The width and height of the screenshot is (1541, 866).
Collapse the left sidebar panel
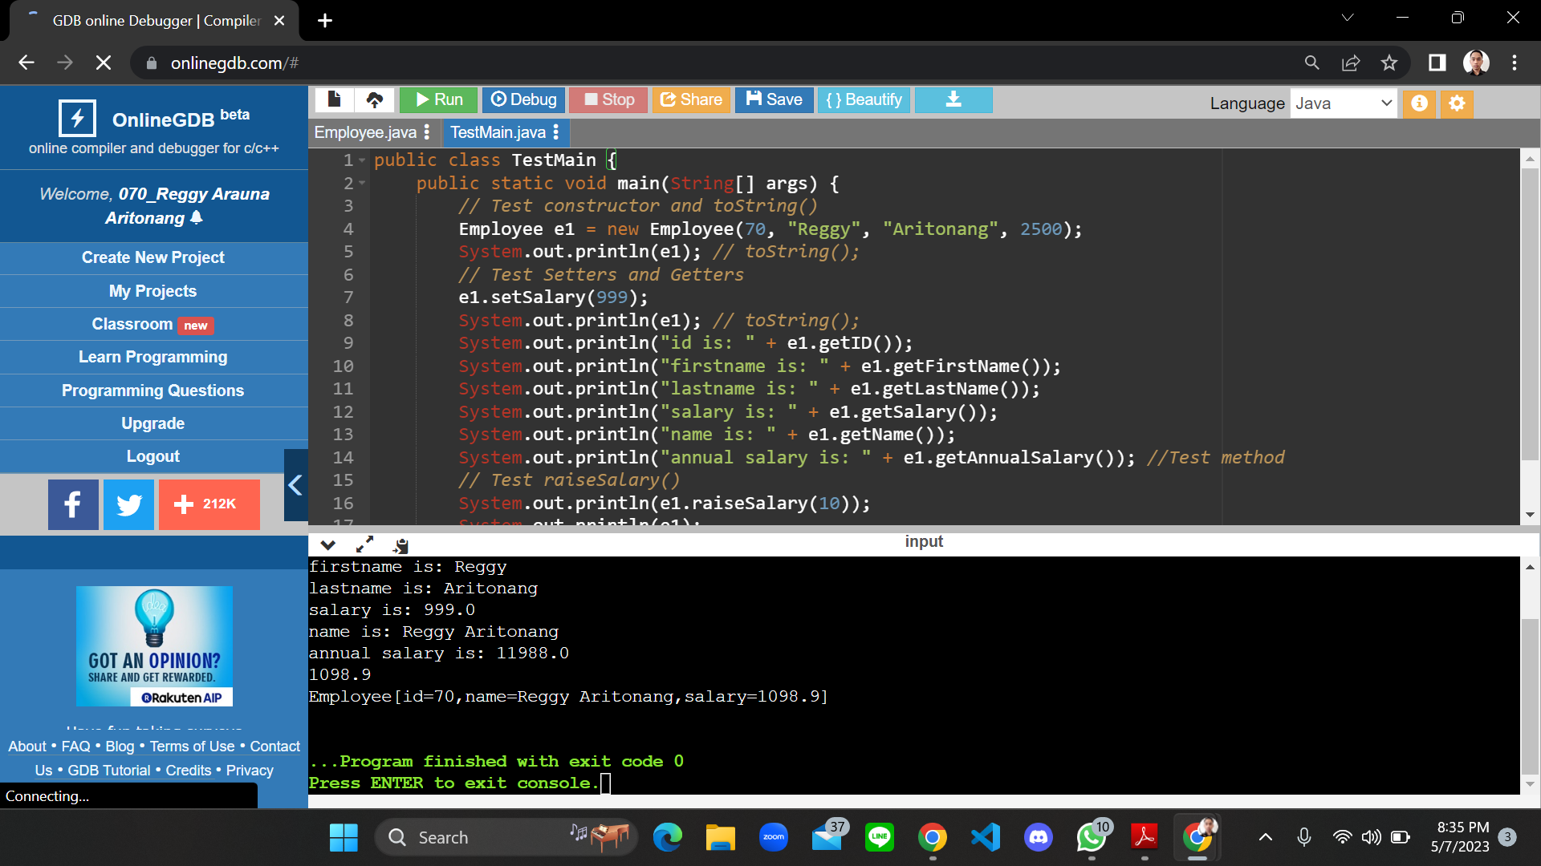coord(295,485)
